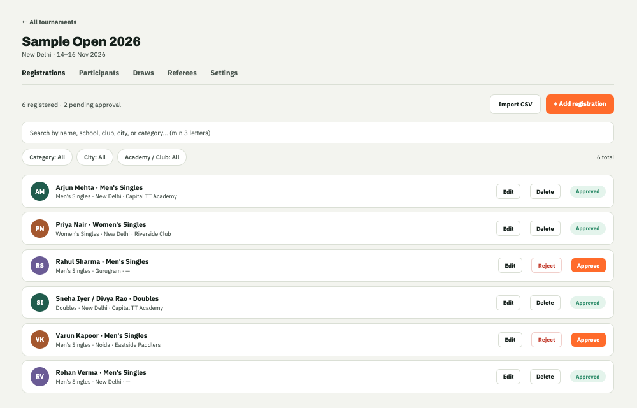Open the Settings tab
Screen dimensions: 637x408
pyautogui.click(x=224, y=73)
